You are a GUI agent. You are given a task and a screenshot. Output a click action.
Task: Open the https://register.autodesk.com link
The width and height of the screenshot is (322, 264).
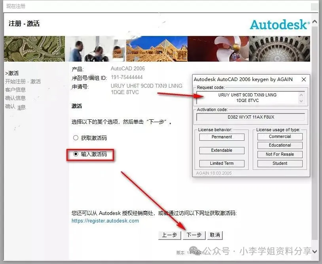tap(105, 221)
